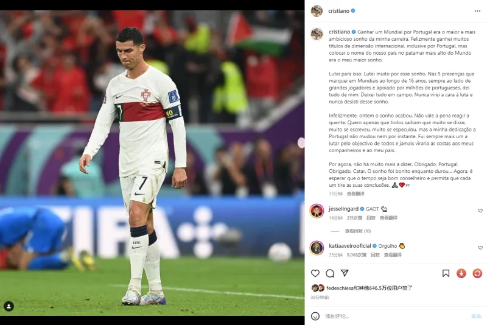Click the red download button icon

[x=461, y=273]
